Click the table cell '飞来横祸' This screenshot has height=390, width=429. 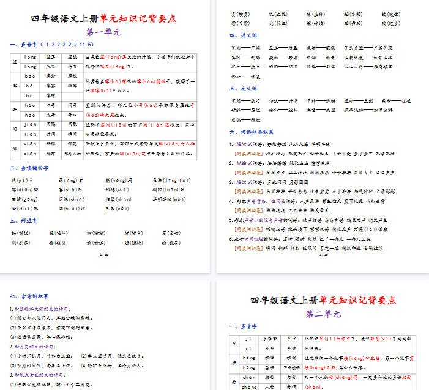pyautogui.click(x=292, y=367)
